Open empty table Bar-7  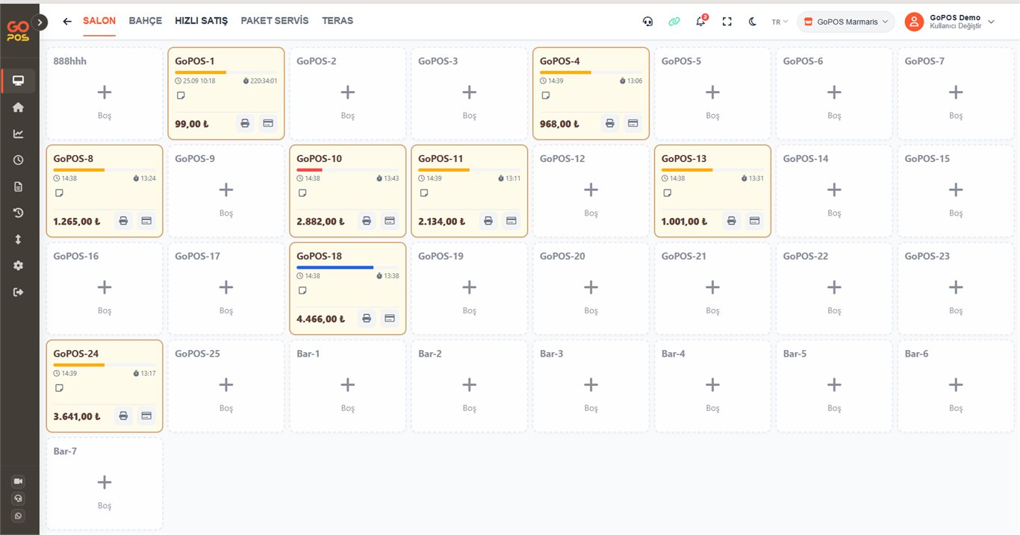pos(105,484)
